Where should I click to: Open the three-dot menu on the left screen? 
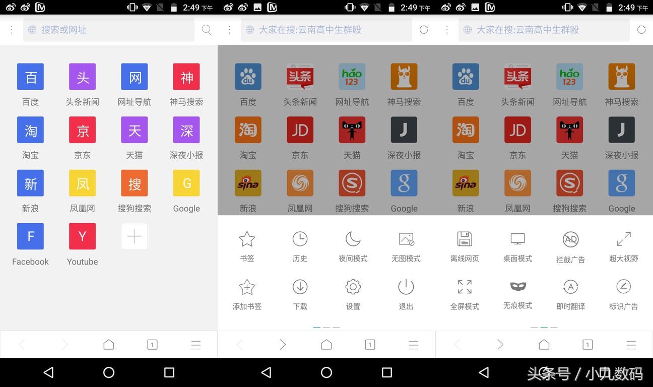click(x=12, y=30)
